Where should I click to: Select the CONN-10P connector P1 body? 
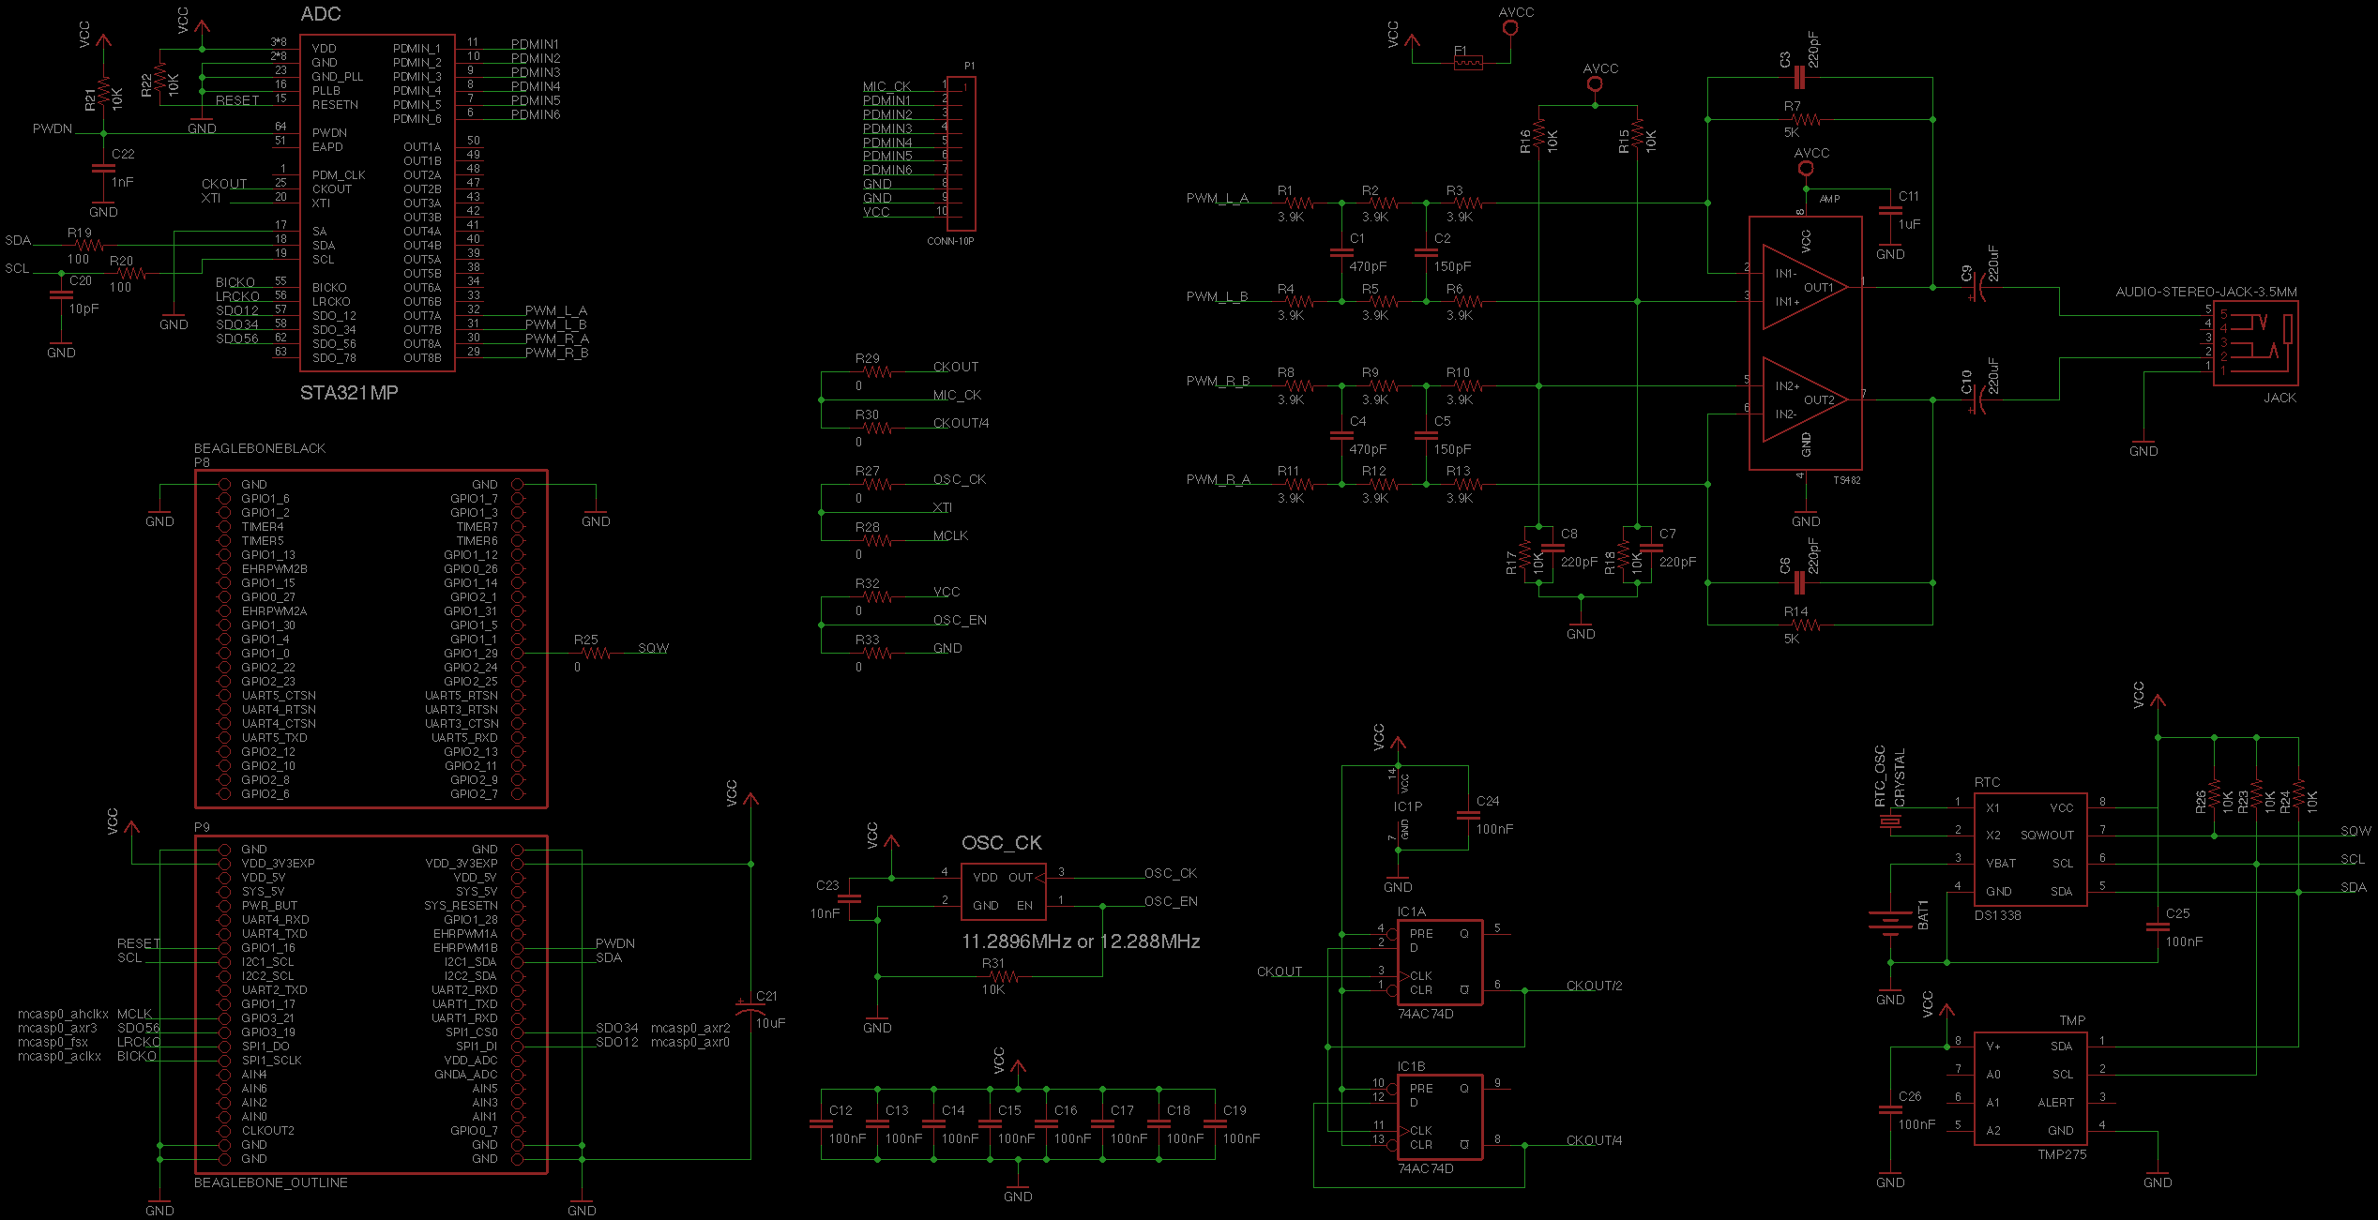click(x=962, y=154)
